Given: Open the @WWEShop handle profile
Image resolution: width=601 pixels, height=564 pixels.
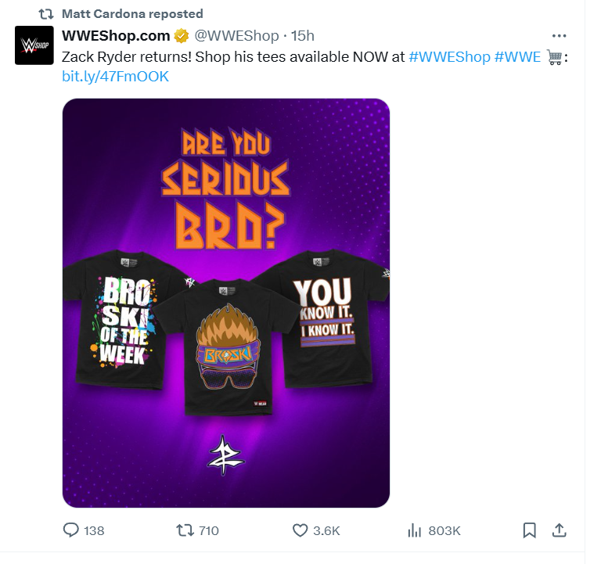Looking at the screenshot, I should tap(237, 36).
